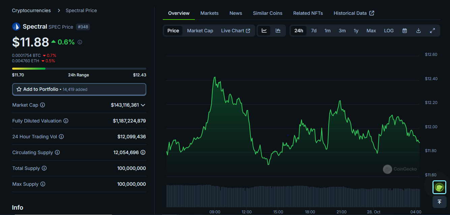Switch to candlestick chart view
This screenshot has height=215, width=450.
point(278,30)
